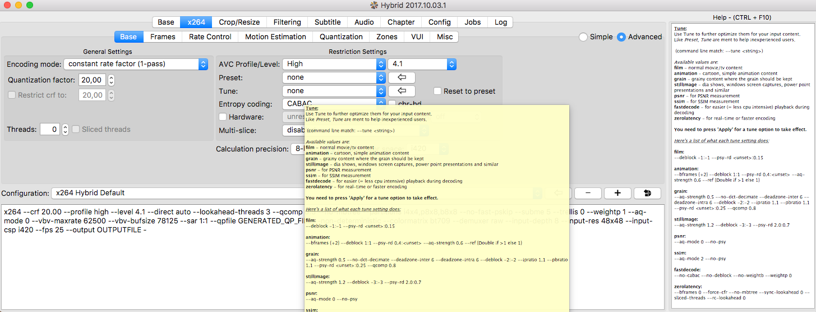816x312 pixels.
Task: Open the AVC Profile dropdown showing High
Action: (x=333, y=64)
